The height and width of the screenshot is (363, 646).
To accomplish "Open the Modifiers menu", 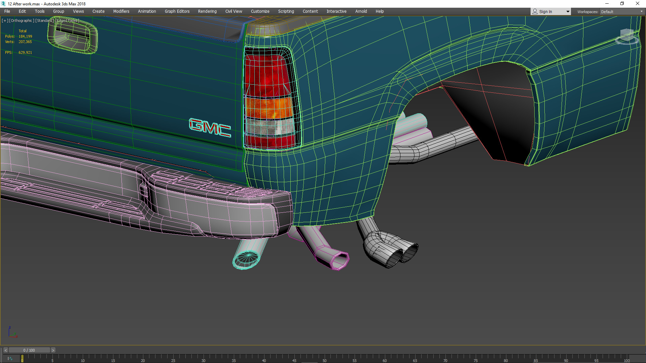I will click(x=121, y=11).
